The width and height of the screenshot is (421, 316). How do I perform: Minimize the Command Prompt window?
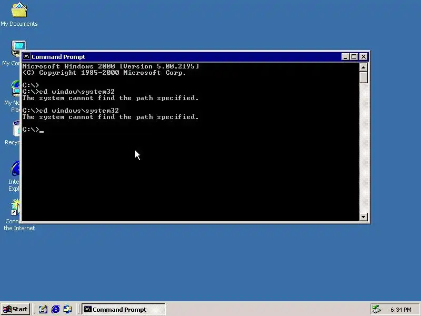345,57
